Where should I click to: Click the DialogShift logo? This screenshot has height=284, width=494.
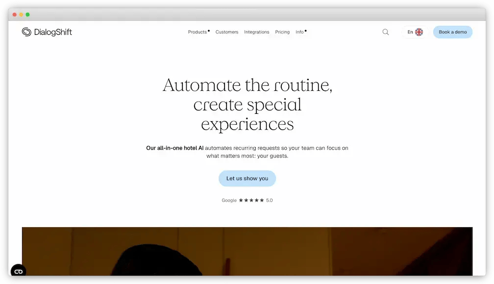[47, 32]
